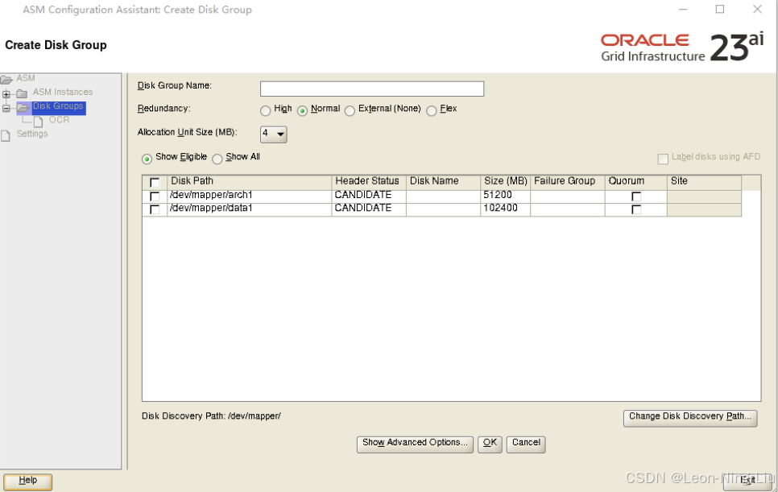Close the ASM Configuration Assistant window
Screen dimensions: 778x492
pyautogui.click(x=757, y=10)
